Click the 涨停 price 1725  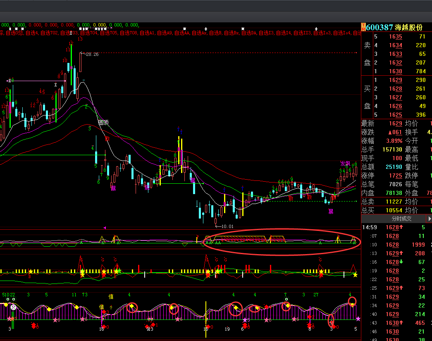(x=395, y=176)
